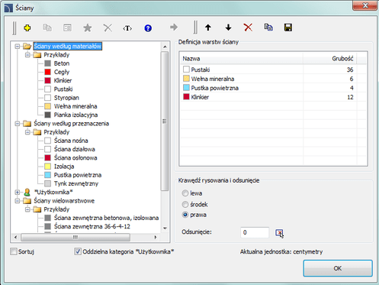Toggle the Sortuj checkbox
This screenshot has width=379, height=285.
tap(14, 251)
